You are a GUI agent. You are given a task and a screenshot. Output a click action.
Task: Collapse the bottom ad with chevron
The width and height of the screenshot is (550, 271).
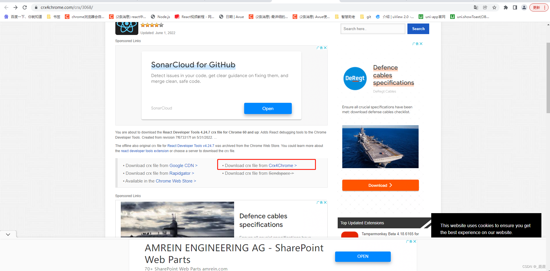[8, 234]
